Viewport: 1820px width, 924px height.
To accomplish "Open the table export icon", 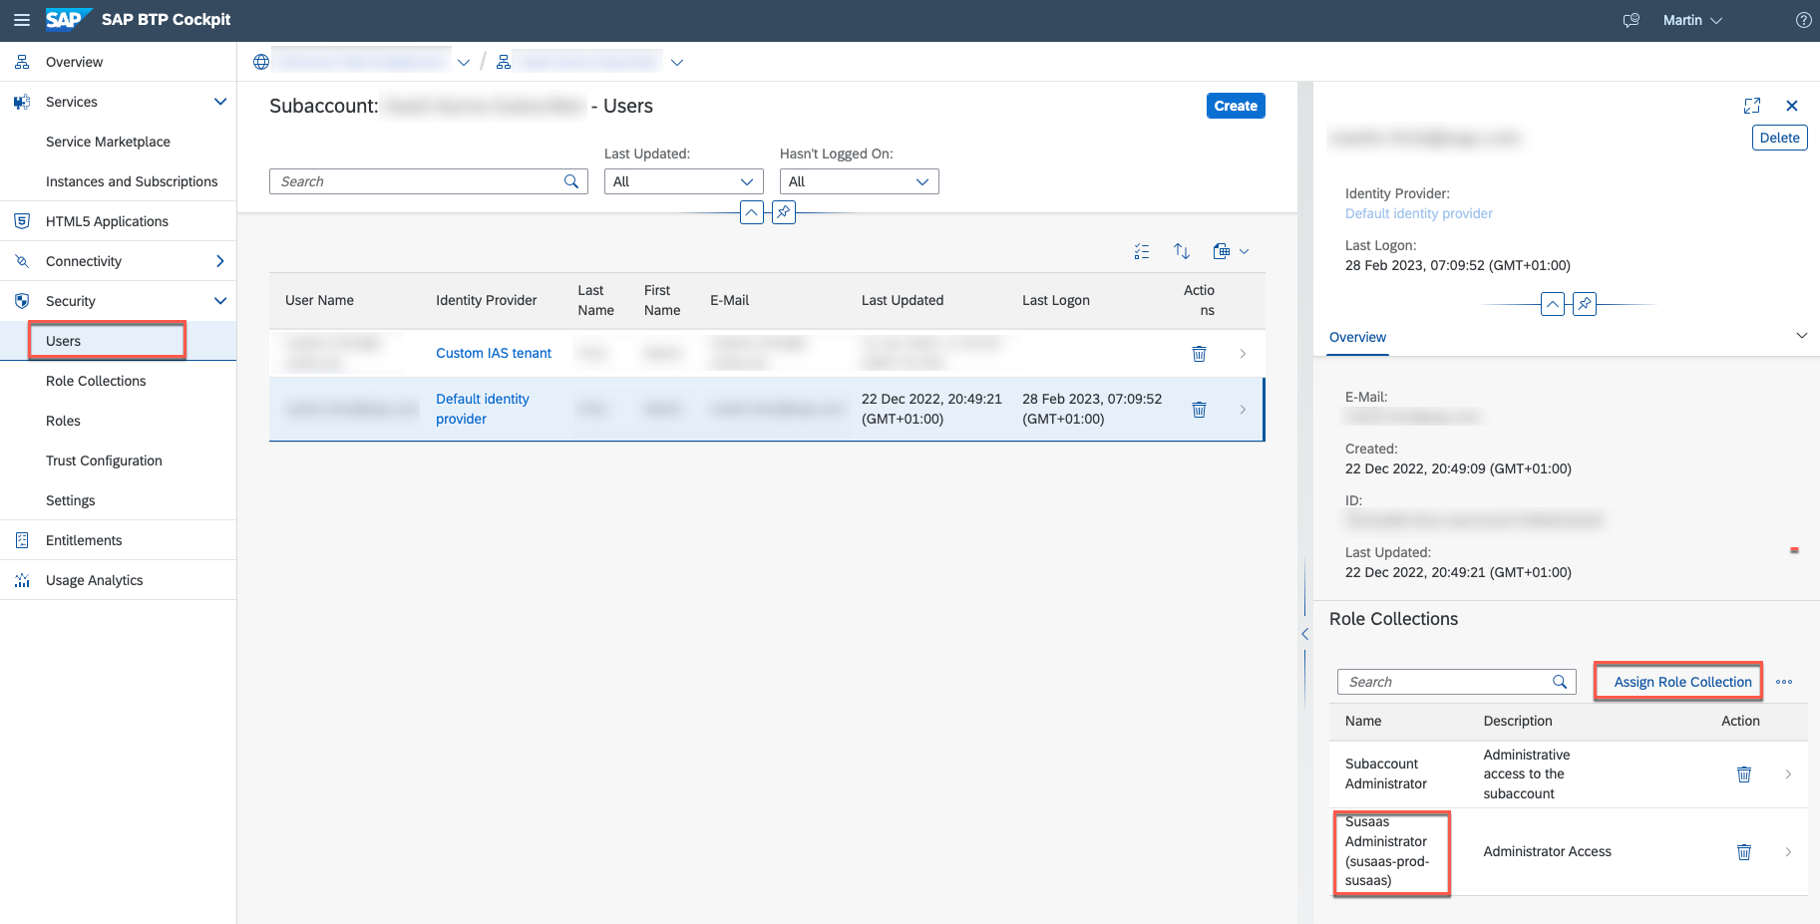I will pyautogui.click(x=1222, y=251).
